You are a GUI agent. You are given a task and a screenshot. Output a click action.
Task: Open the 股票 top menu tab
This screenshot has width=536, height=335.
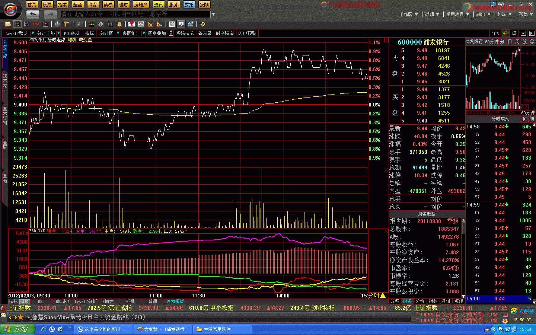[47, 4]
